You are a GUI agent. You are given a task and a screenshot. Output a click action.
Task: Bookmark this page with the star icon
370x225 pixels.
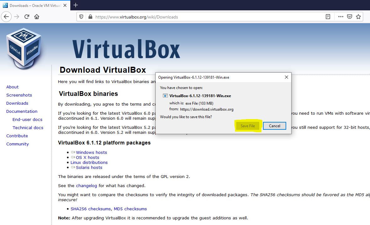pos(358,16)
